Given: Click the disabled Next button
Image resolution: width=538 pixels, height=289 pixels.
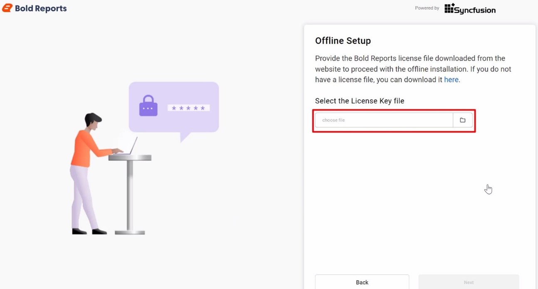Looking at the screenshot, I should click(469, 282).
